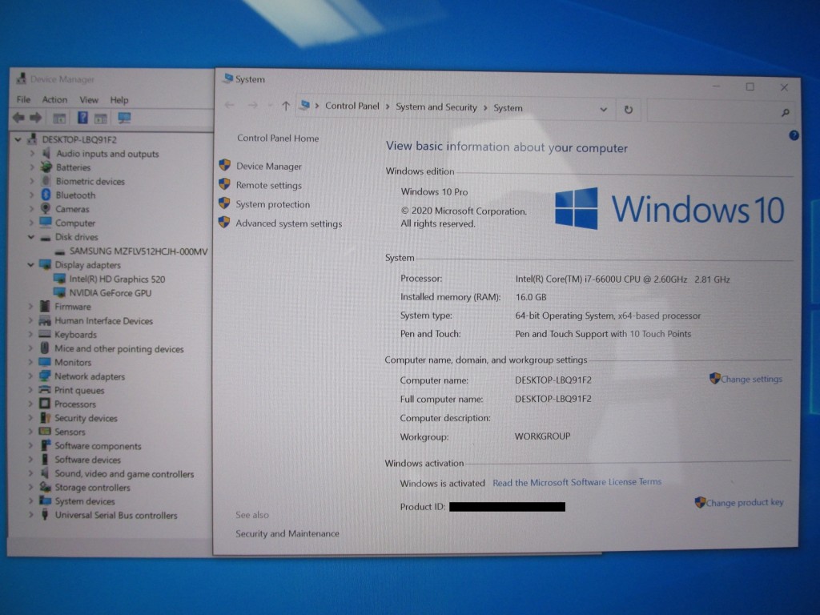The height and width of the screenshot is (615, 820).
Task: Click the Network adapters category icon
Action: click(45, 376)
